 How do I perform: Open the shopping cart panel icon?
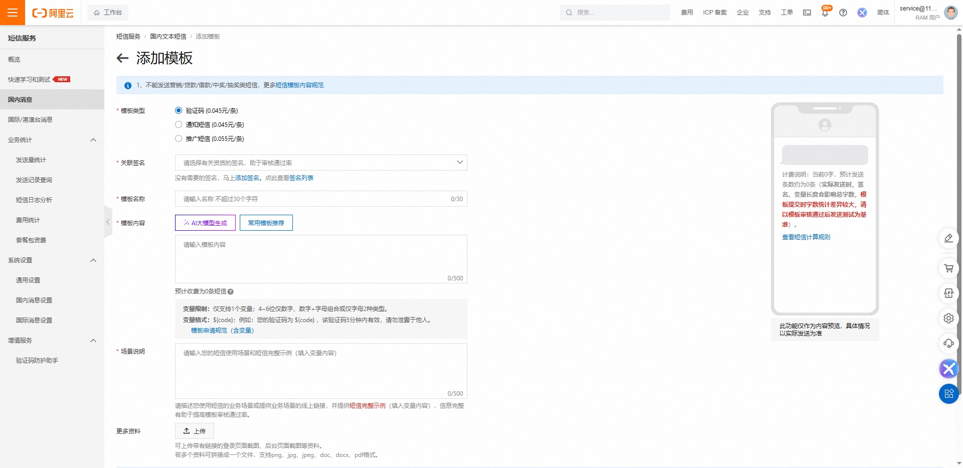[948, 268]
